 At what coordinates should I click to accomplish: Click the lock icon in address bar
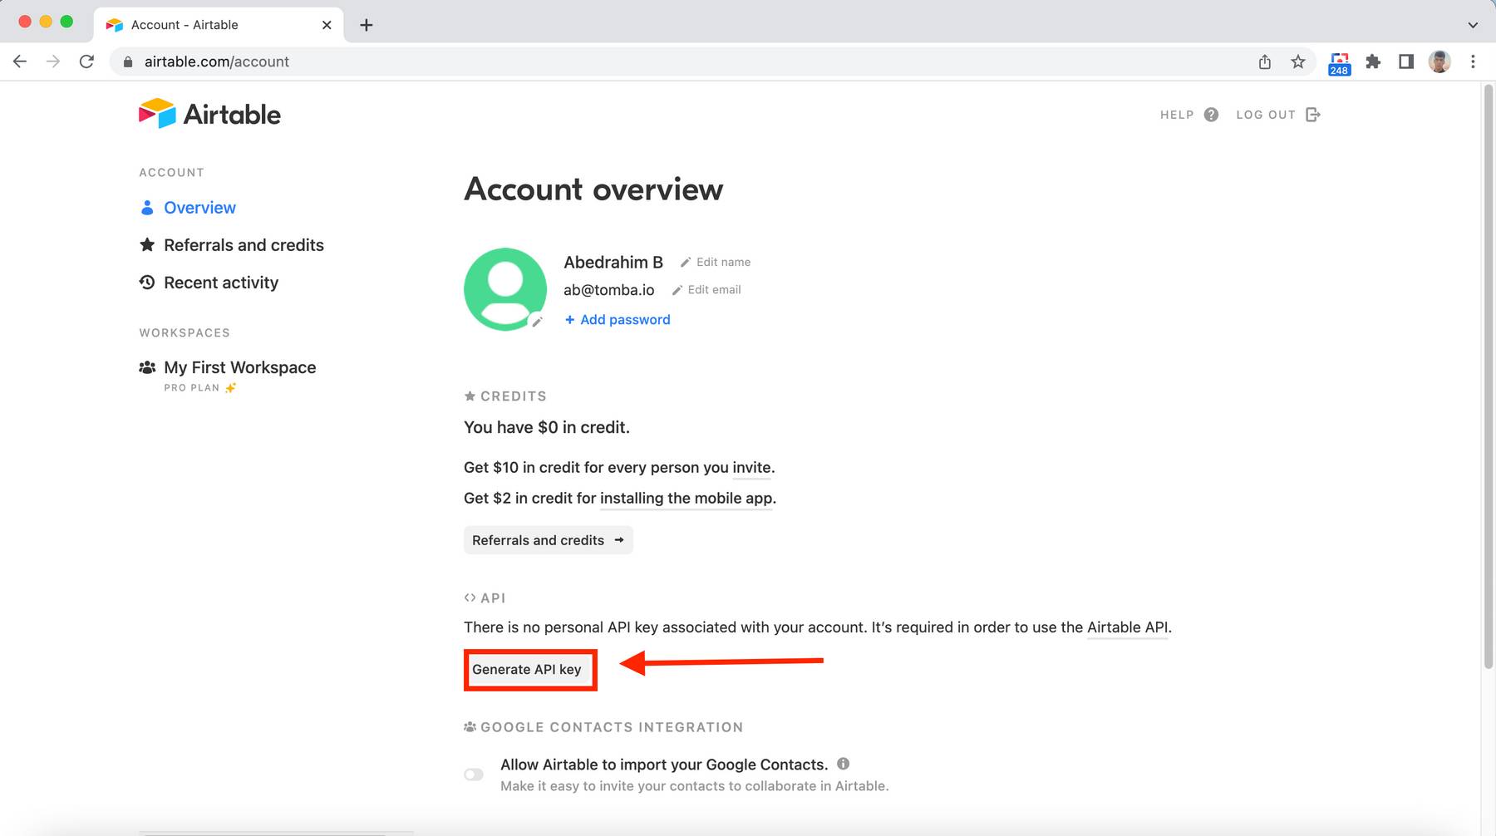point(128,61)
